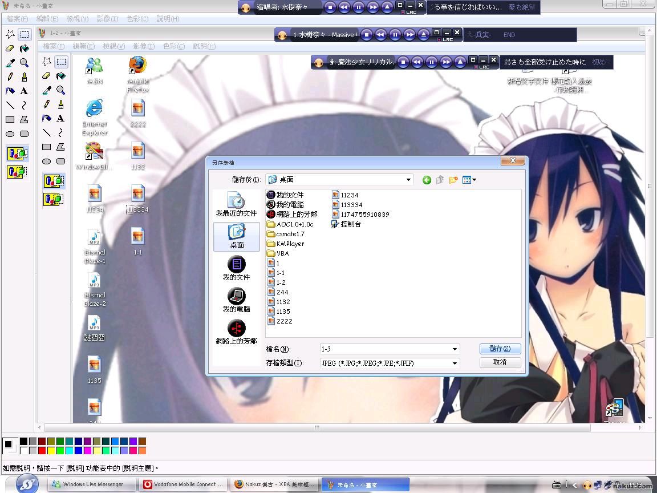The height and width of the screenshot is (493, 657).
Task: Select 控制台 in the save dialog file list
Action: point(346,224)
